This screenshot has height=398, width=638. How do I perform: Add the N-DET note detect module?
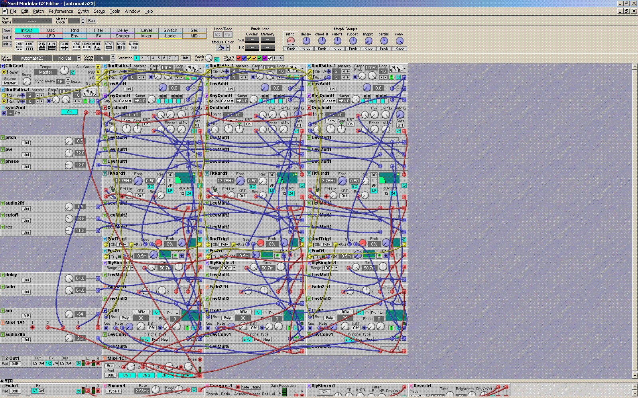pyautogui.click(x=121, y=46)
